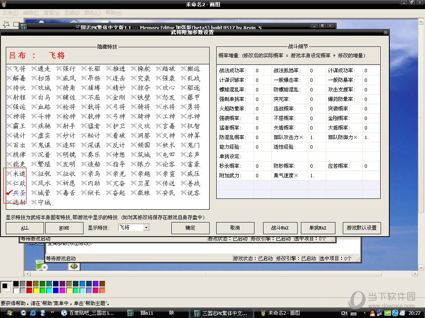Switch to 三国志PK繁体中文 taskbar window
This screenshot has height=318, width=425.
pyautogui.click(x=221, y=313)
